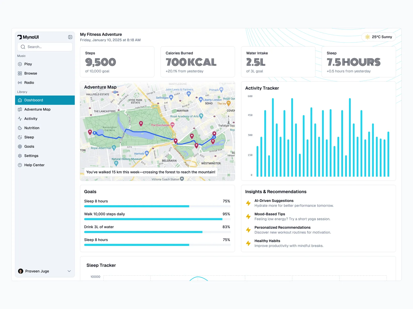This screenshot has width=413, height=309.
Task: Click the 25°C Sunny weather badge
Action: 379,37
